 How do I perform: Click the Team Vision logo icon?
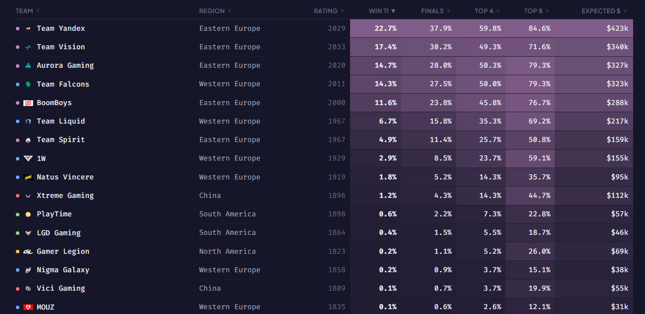coord(28,47)
